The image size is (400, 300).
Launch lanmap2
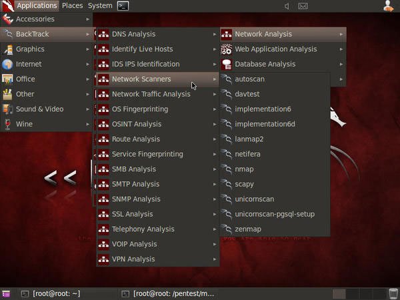coord(275,139)
